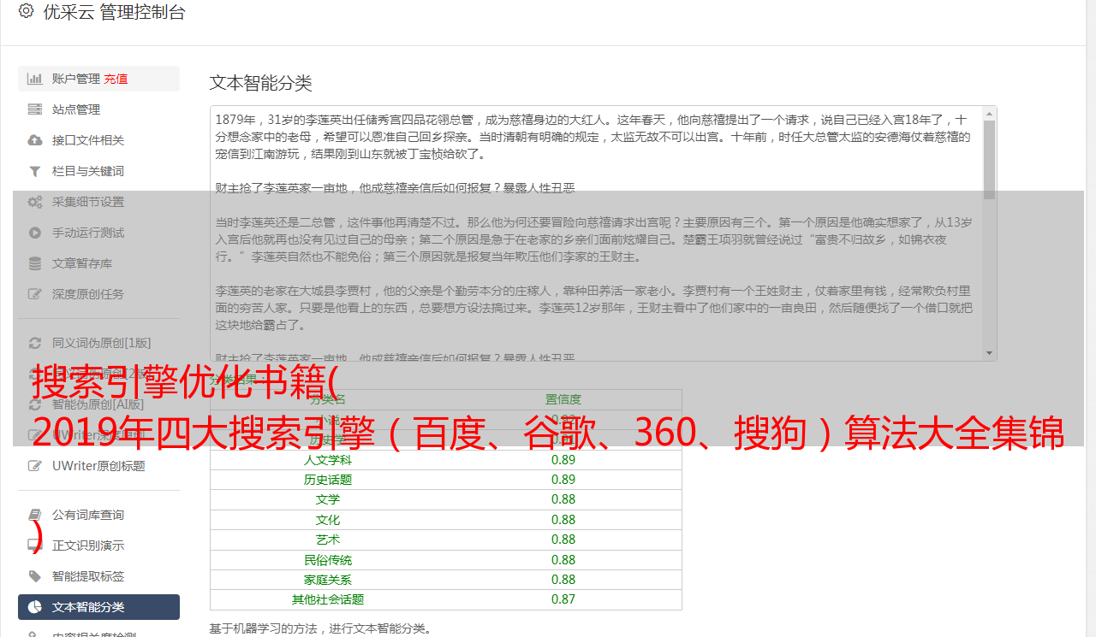The height and width of the screenshot is (637, 1096).
Task: Open the 充值 recharge link
Action: pyautogui.click(x=116, y=79)
